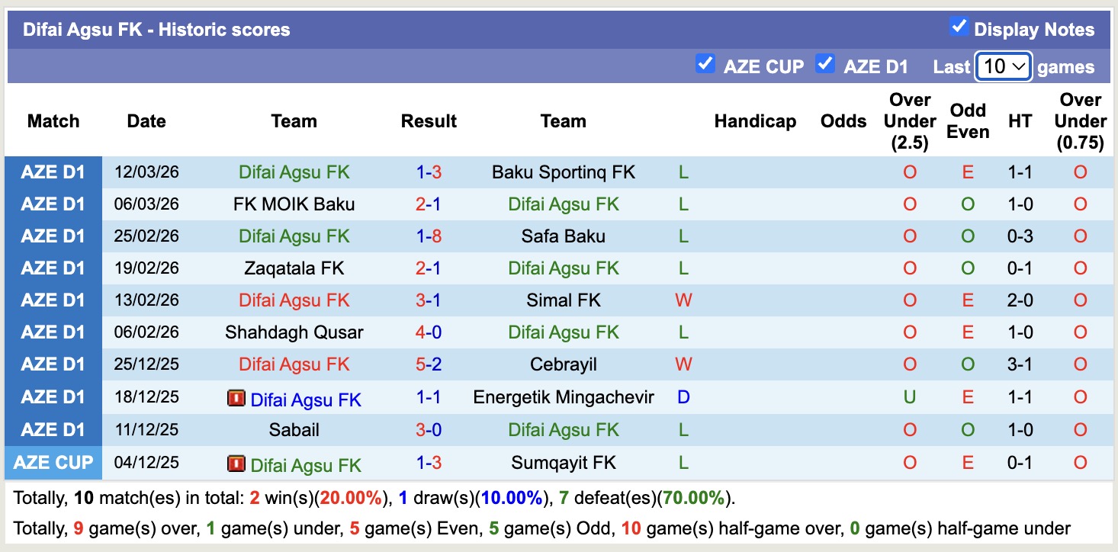Image resolution: width=1118 pixels, height=552 pixels.
Task: Select the Simal FK team link
Action: (564, 300)
